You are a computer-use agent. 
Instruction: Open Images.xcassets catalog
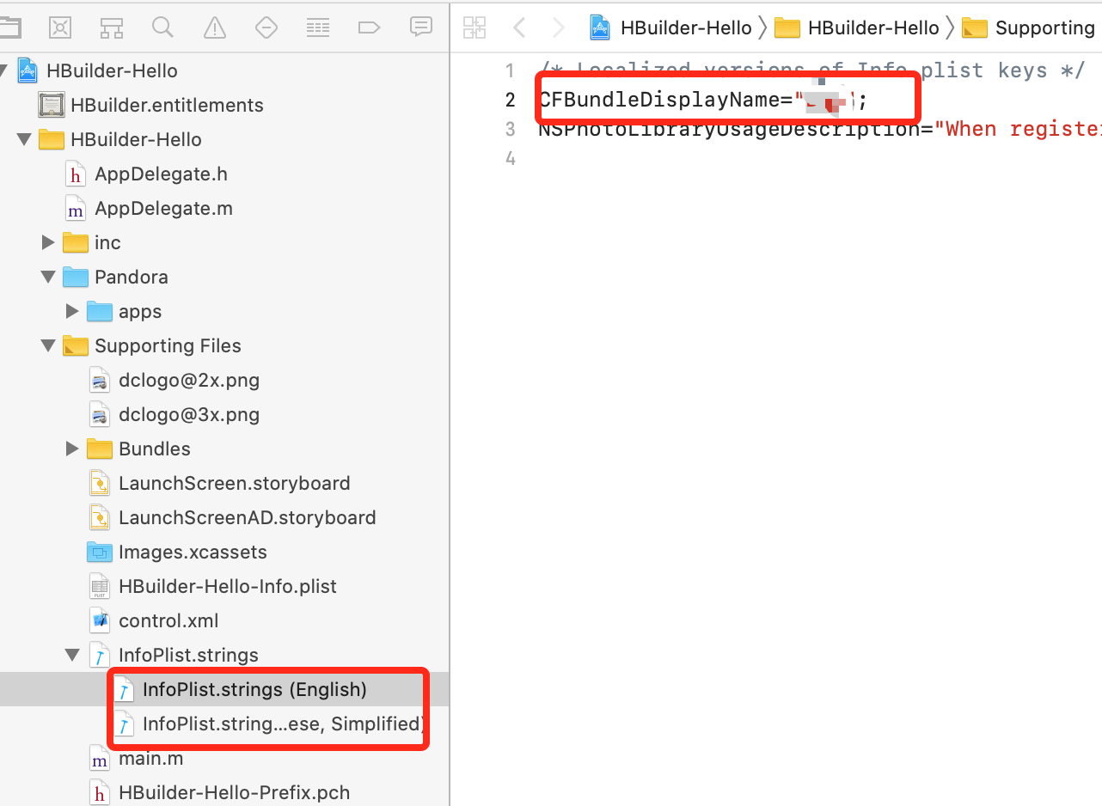(193, 552)
